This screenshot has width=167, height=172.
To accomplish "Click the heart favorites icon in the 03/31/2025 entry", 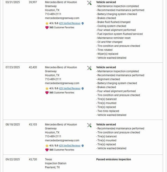I will tap(47, 27).
